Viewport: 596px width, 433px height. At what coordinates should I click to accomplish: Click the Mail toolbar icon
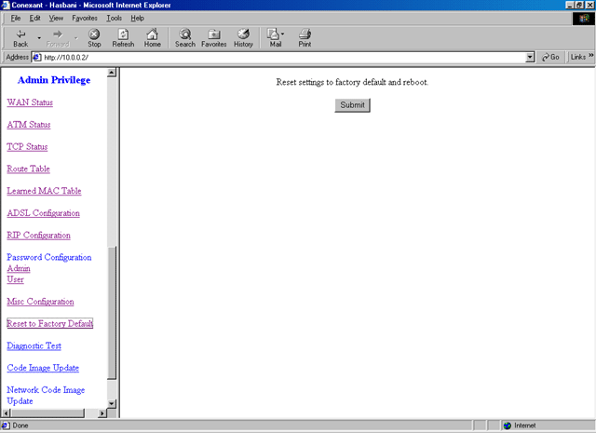(274, 34)
